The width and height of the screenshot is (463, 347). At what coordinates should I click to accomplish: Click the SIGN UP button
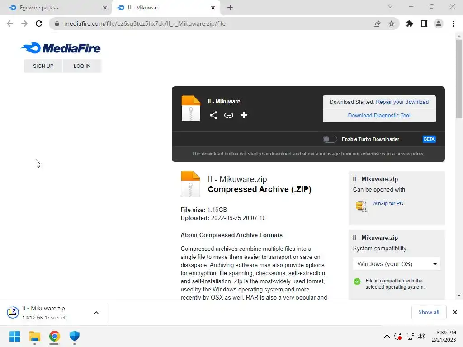[43, 66]
